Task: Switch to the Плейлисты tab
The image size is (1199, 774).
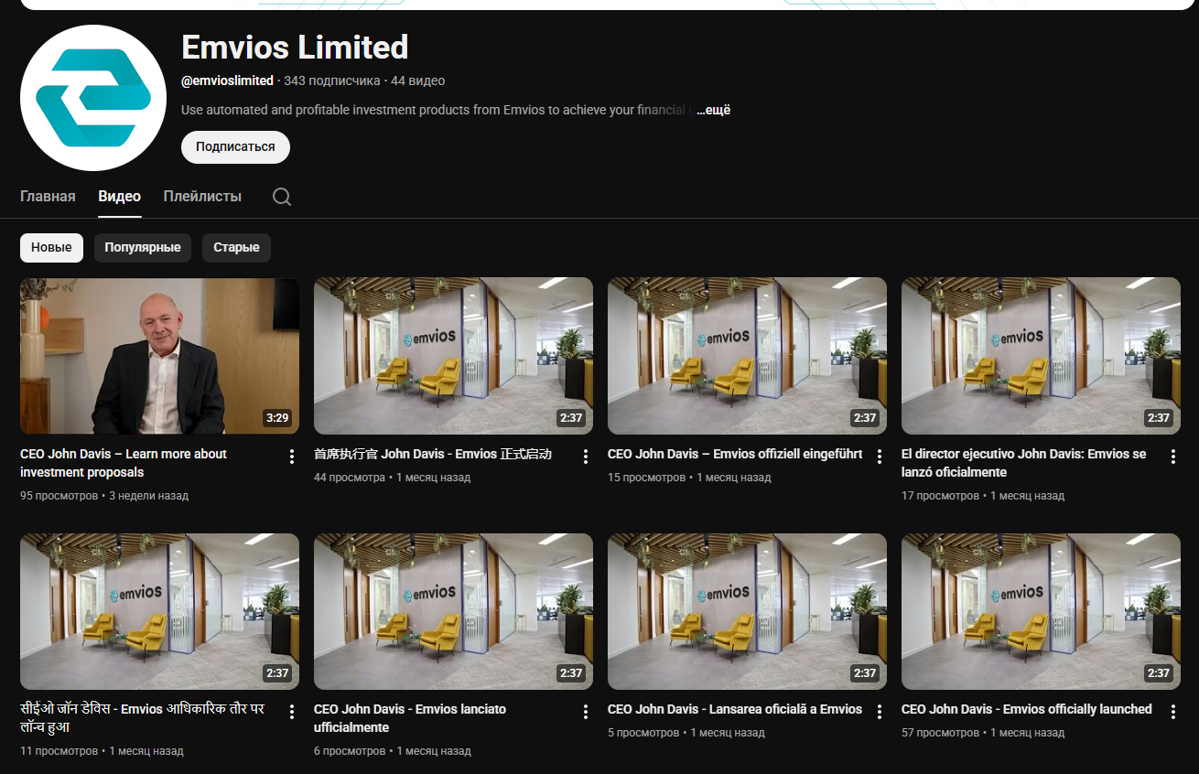Action: coord(202,197)
